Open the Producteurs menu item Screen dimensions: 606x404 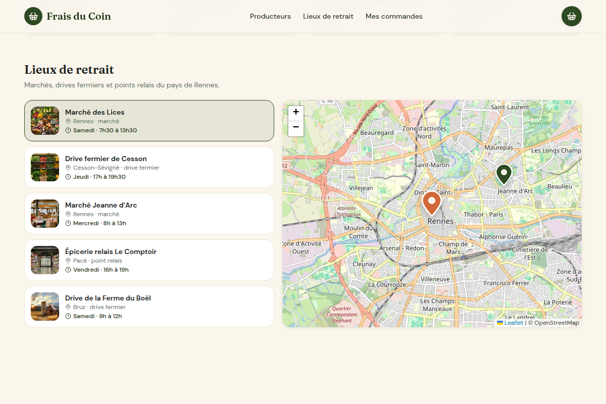coord(270,16)
